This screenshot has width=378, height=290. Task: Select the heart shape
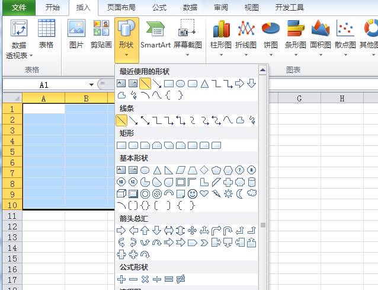point(204,194)
